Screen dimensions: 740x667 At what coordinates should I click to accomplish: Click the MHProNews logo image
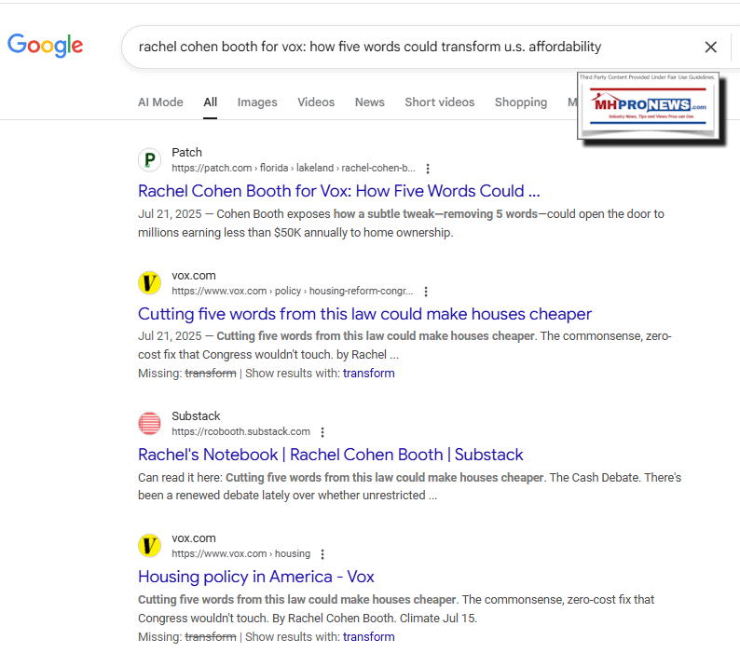tap(650, 107)
